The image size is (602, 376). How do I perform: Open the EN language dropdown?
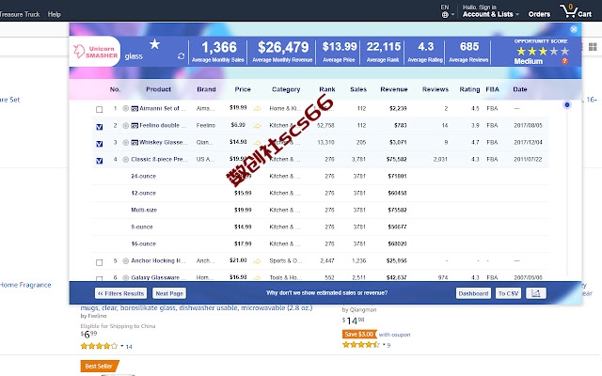tap(448, 11)
